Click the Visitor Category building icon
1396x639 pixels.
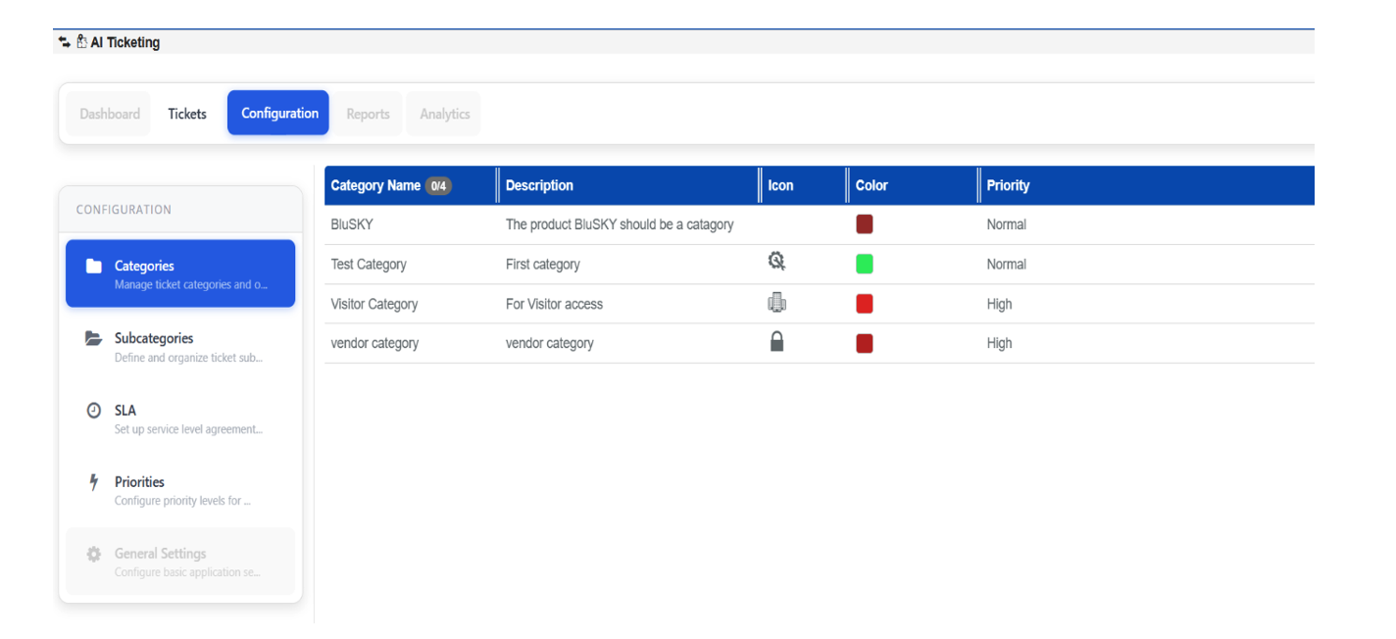click(x=776, y=304)
